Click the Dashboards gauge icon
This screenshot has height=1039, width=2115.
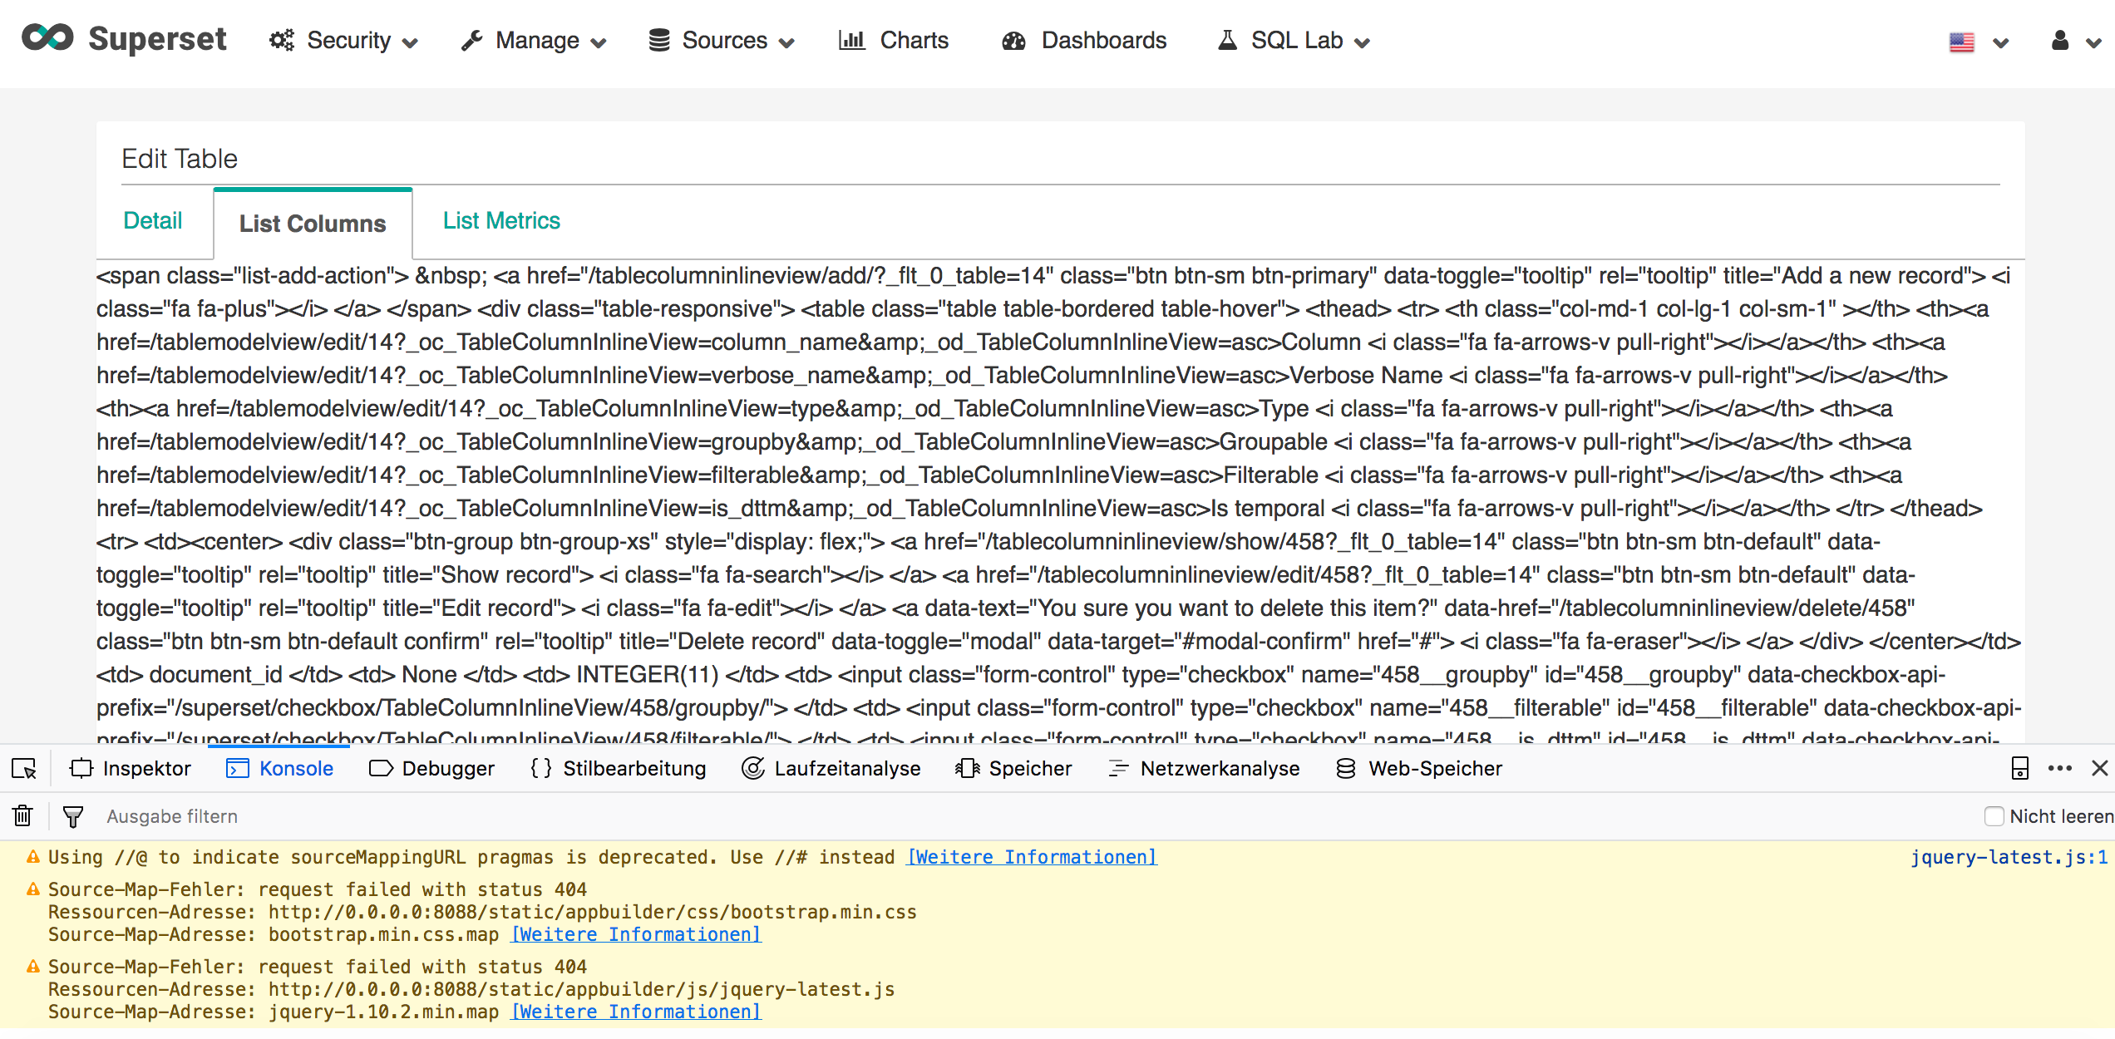(x=1013, y=40)
